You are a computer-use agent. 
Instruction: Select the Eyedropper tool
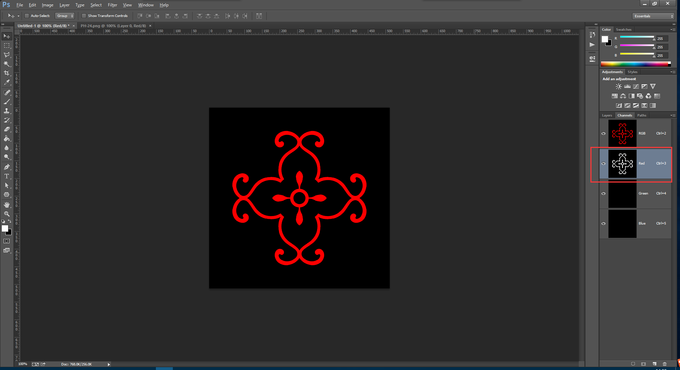7,82
